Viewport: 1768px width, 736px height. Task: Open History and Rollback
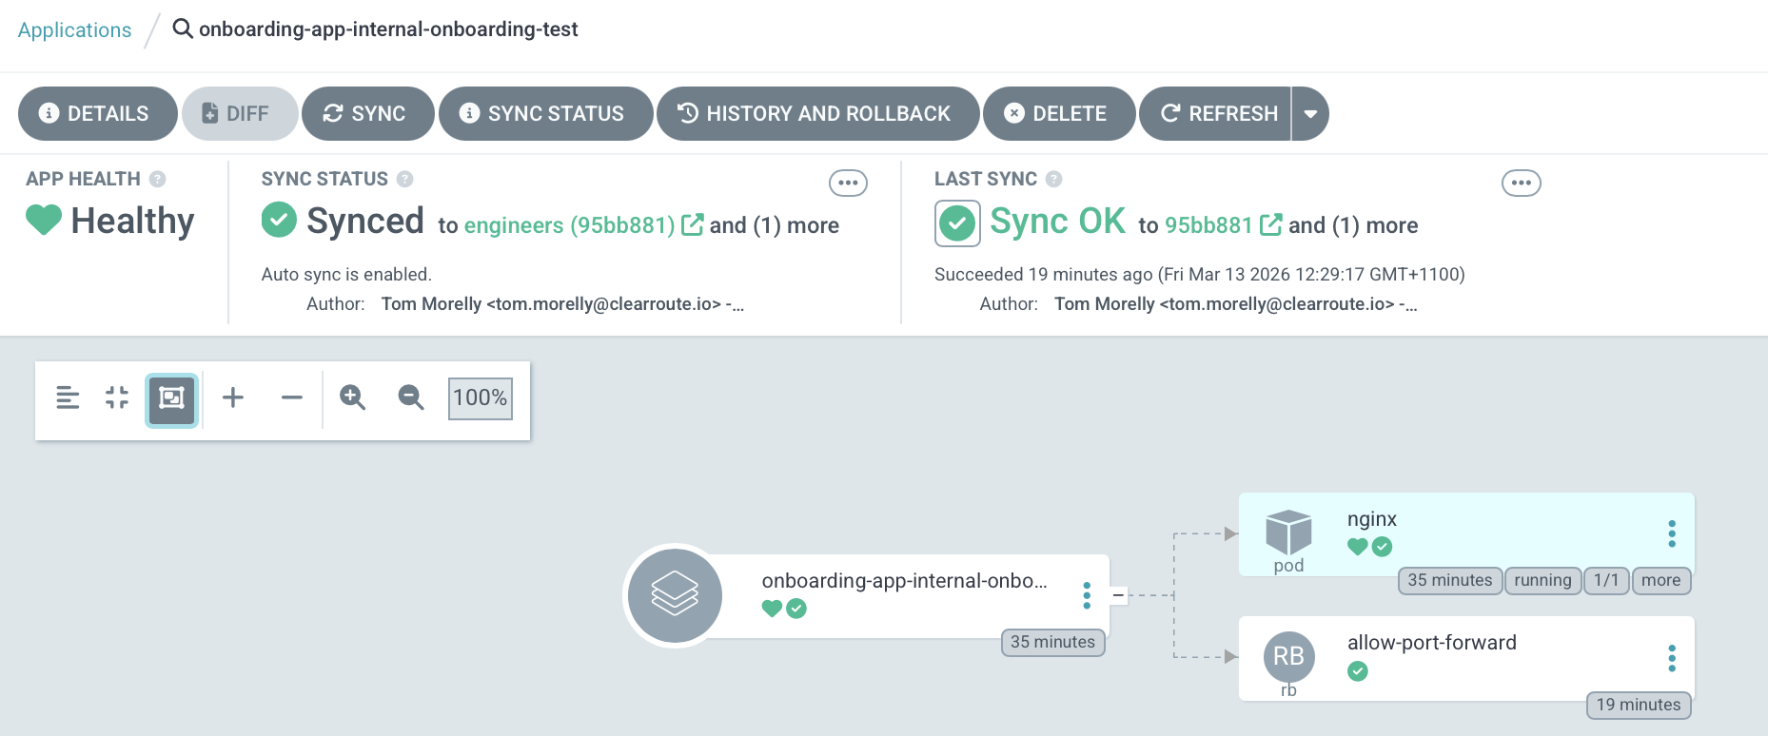(817, 114)
